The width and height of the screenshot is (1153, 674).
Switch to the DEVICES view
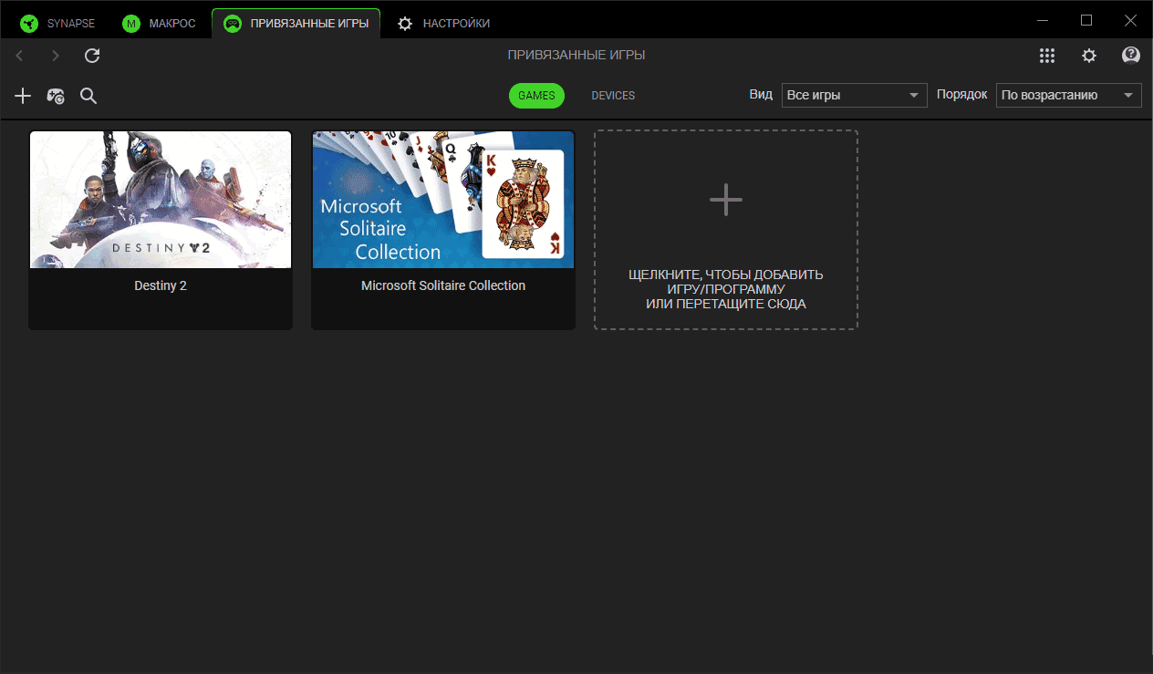tap(613, 96)
